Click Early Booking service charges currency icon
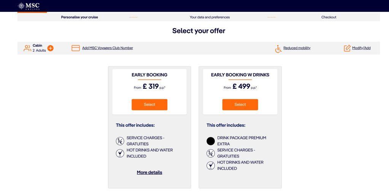389x192 pixels. tap(120, 141)
